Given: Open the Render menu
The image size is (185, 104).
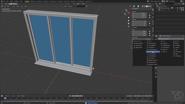Looking at the screenshot, I should click(x=12, y=1).
